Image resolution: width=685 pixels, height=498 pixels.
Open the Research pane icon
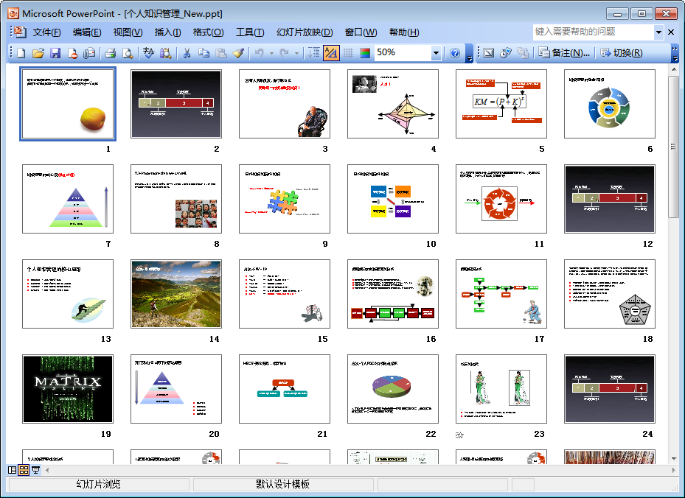click(x=166, y=53)
